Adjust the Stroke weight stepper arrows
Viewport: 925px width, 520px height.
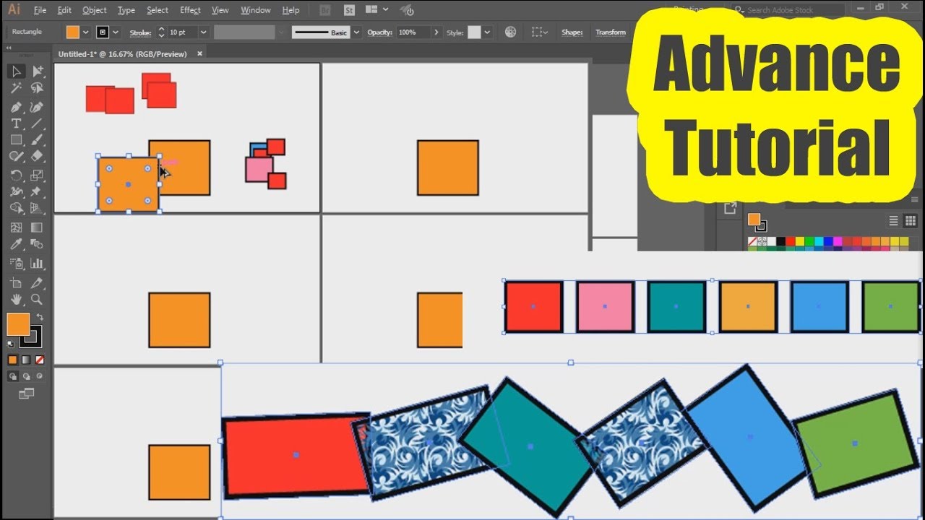point(161,32)
